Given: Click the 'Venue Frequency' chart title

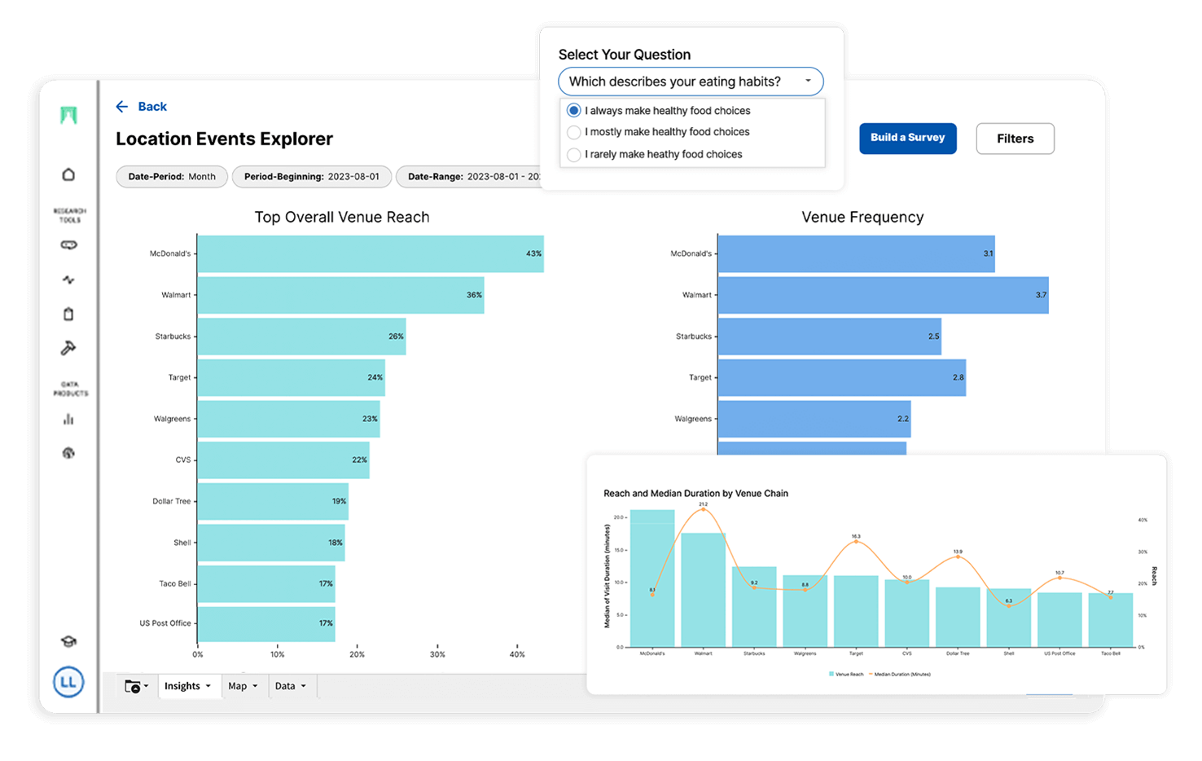Looking at the screenshot, I should pos(862,218).
